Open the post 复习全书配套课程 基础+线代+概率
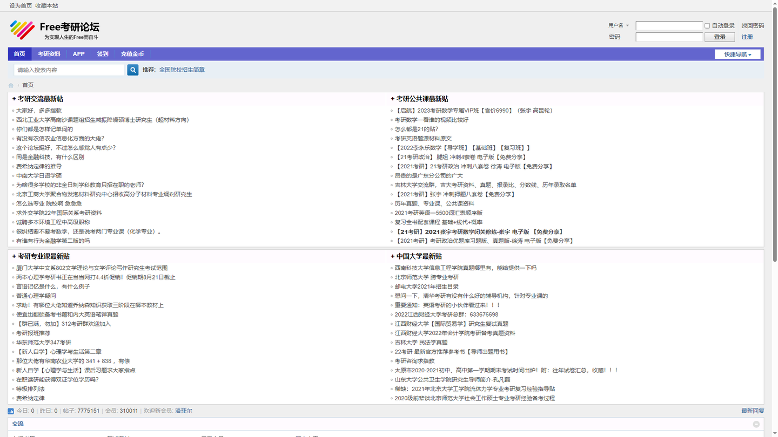The width and height of the screenshot is (778, 437). click(x=439, y=222)
